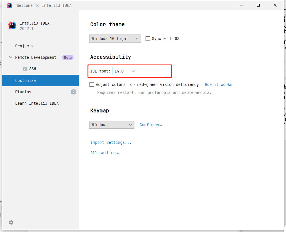This screenshot has width=286, height=232.
Task: Click the SSH terminal icon
Action: click(25, 69)
